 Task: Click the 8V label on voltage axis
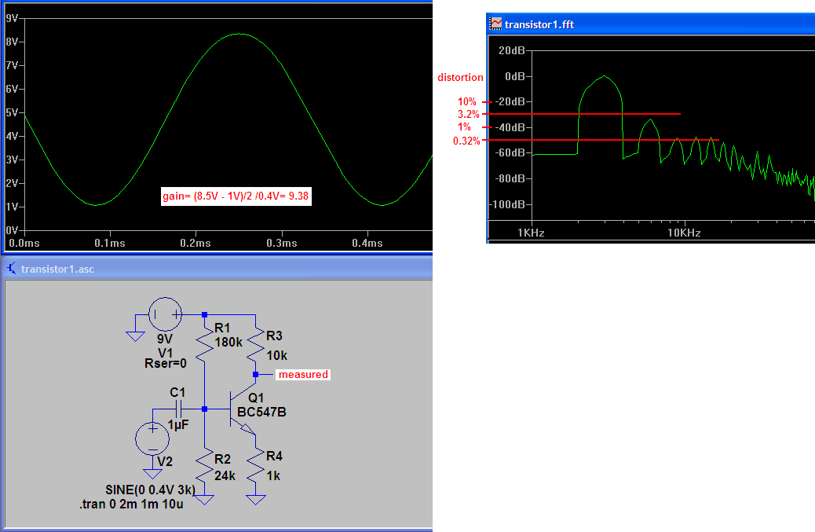[x=12, y=42]
